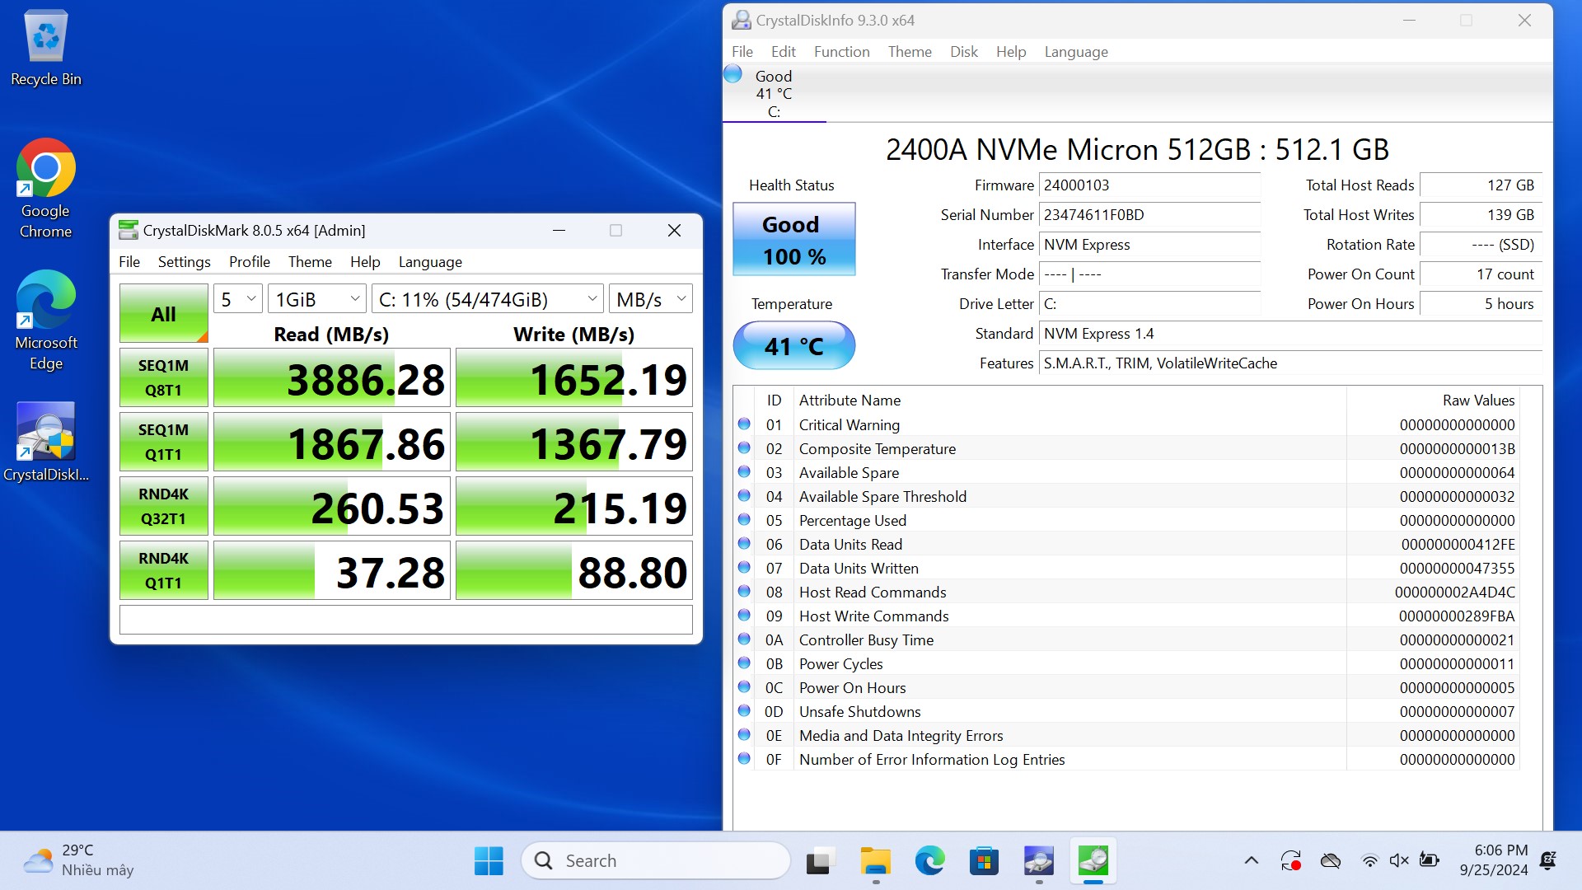Open Profile menu in CrystalDiskMark

point(250,261)
